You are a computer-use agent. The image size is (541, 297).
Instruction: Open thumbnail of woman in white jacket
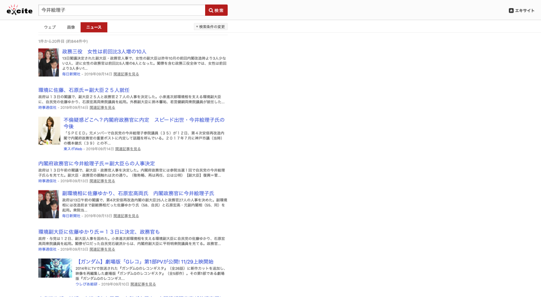pos(49,131)
